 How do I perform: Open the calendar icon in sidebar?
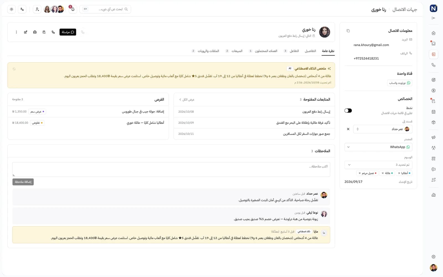point(434,112)
